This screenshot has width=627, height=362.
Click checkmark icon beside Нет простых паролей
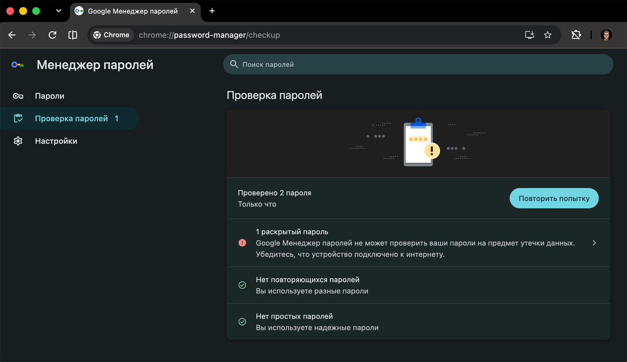click(242, 322)
